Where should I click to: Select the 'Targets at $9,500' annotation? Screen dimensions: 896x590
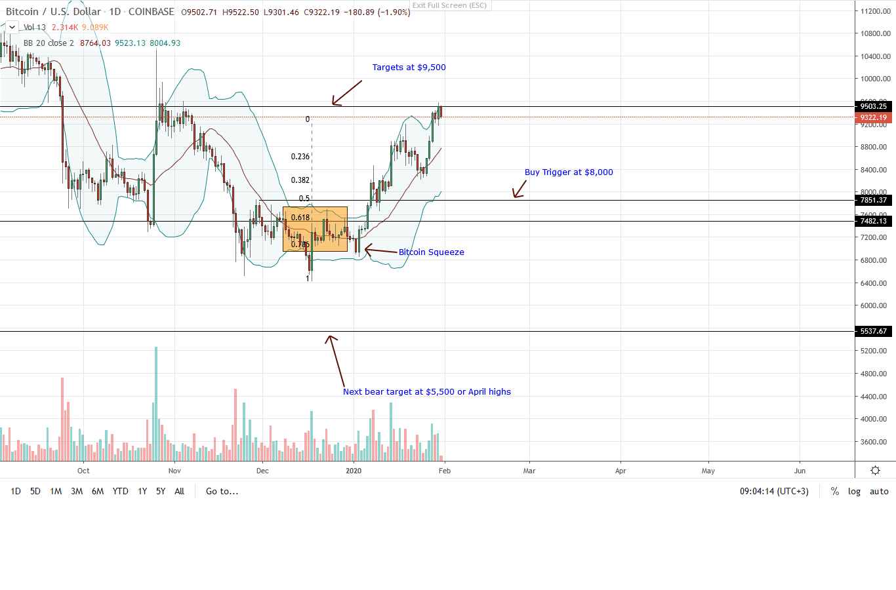pyautogui.click(x=409, y=68)
